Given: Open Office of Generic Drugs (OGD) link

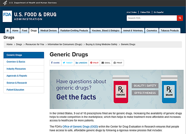Looking at the screenshot, I should [80, 127].
